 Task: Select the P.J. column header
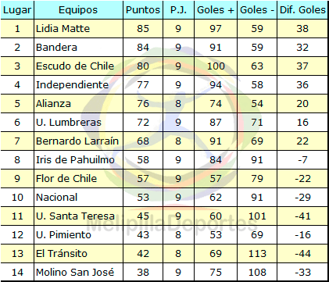pyautogui.click(x=178, y=10)
